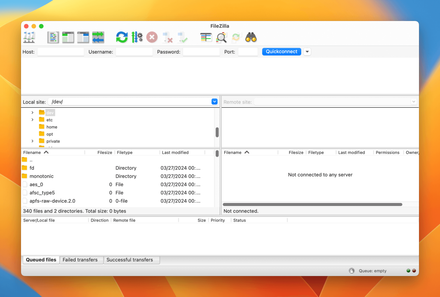
Task: Start a recursive file search
Action: 251,37
